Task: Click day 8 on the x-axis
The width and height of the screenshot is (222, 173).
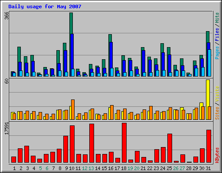Action: pyautogui.click(x=60, y=168)
